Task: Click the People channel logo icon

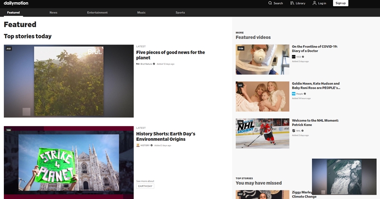Action: click(294, 94)
